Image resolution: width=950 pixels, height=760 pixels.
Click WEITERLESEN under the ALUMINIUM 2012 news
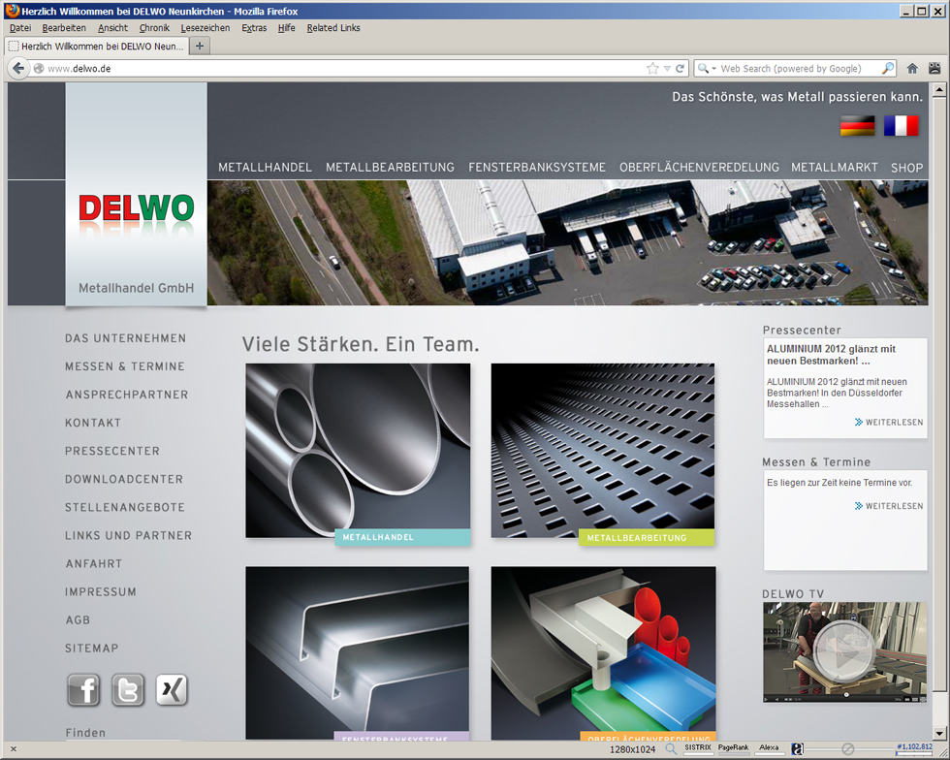[x=889, y=423]
